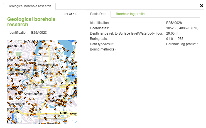Click the B25A0928 value in Basic Data

[x=174, y=23]
